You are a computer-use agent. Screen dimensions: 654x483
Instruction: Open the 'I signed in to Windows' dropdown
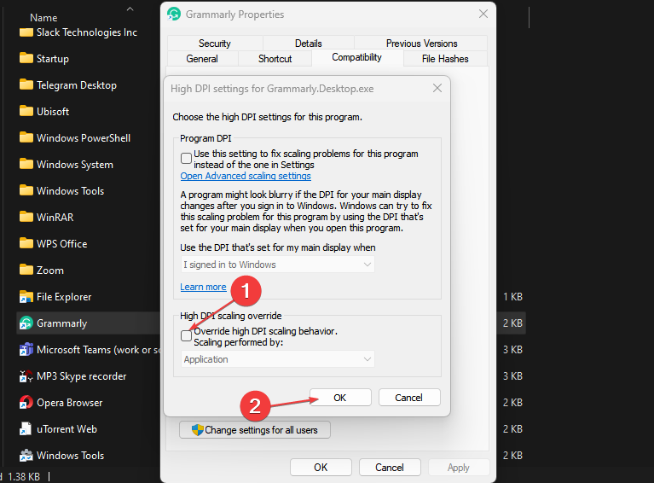278,265
